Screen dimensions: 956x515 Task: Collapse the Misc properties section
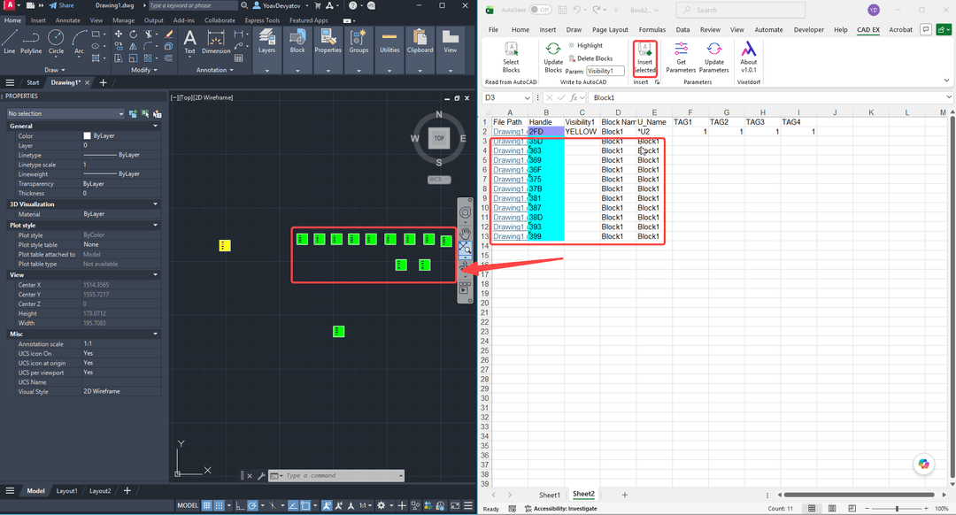(156, 334)
